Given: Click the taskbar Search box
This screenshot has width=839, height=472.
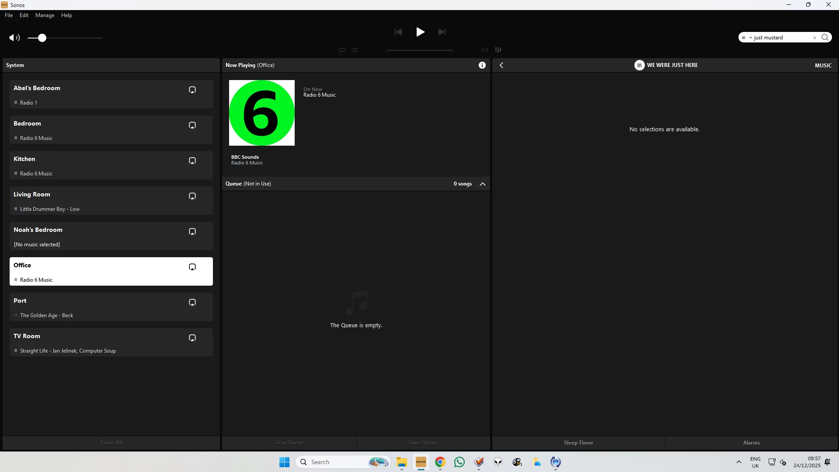Looking at the screenshot, I should tap(343, 462).
